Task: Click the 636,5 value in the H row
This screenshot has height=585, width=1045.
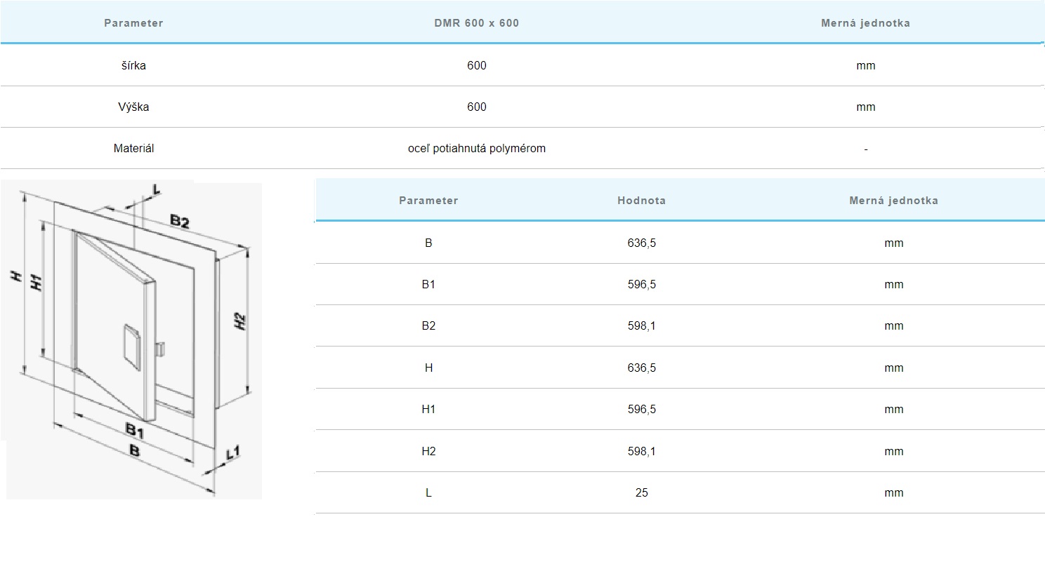Action: click(x=641, y=368)
